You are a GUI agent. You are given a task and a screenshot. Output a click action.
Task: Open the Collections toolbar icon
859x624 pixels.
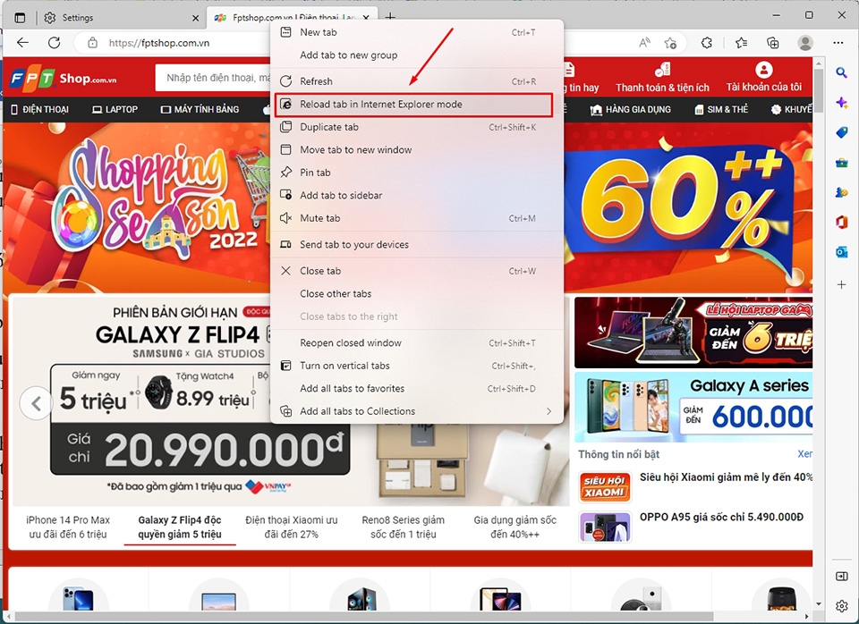coord(772,43)
